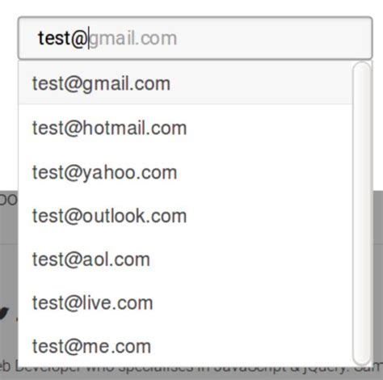The image size is (383, 380).
Task: Click the empty right side of email field
Action: click(275, 38)
